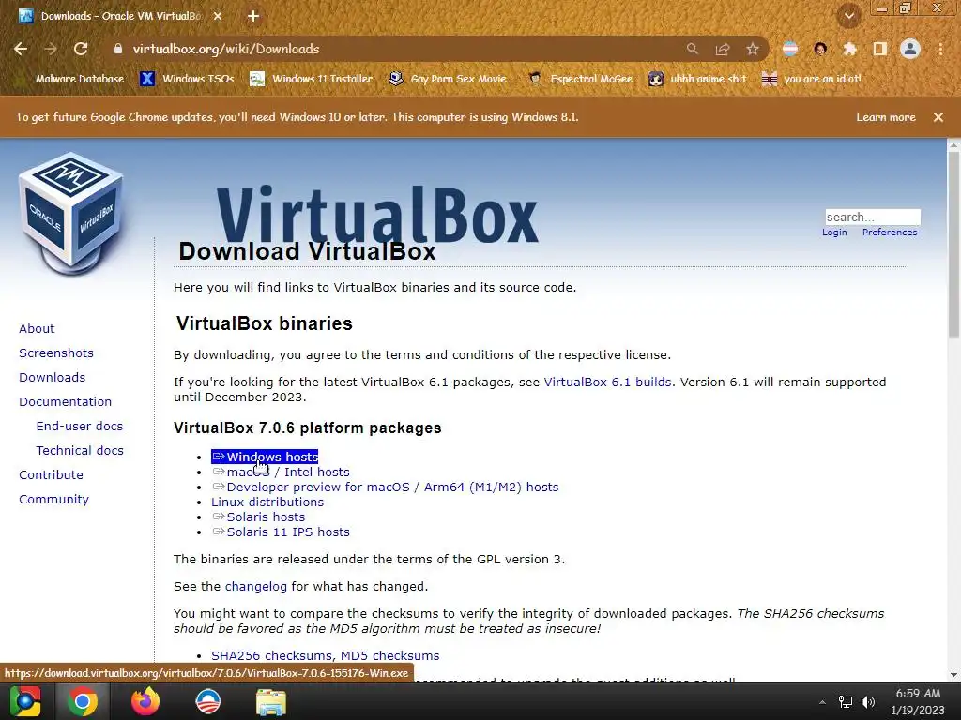The height and width of the screenshot is (720, 961).
Task: Download macOS / Intel hosts package
Action: [281, 472]
